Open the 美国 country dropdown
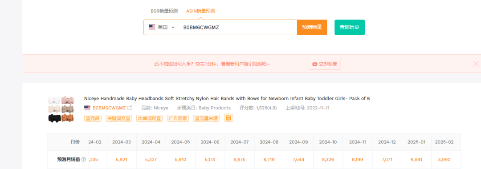This screenshot has width=481, height=169. click(161, 27)
